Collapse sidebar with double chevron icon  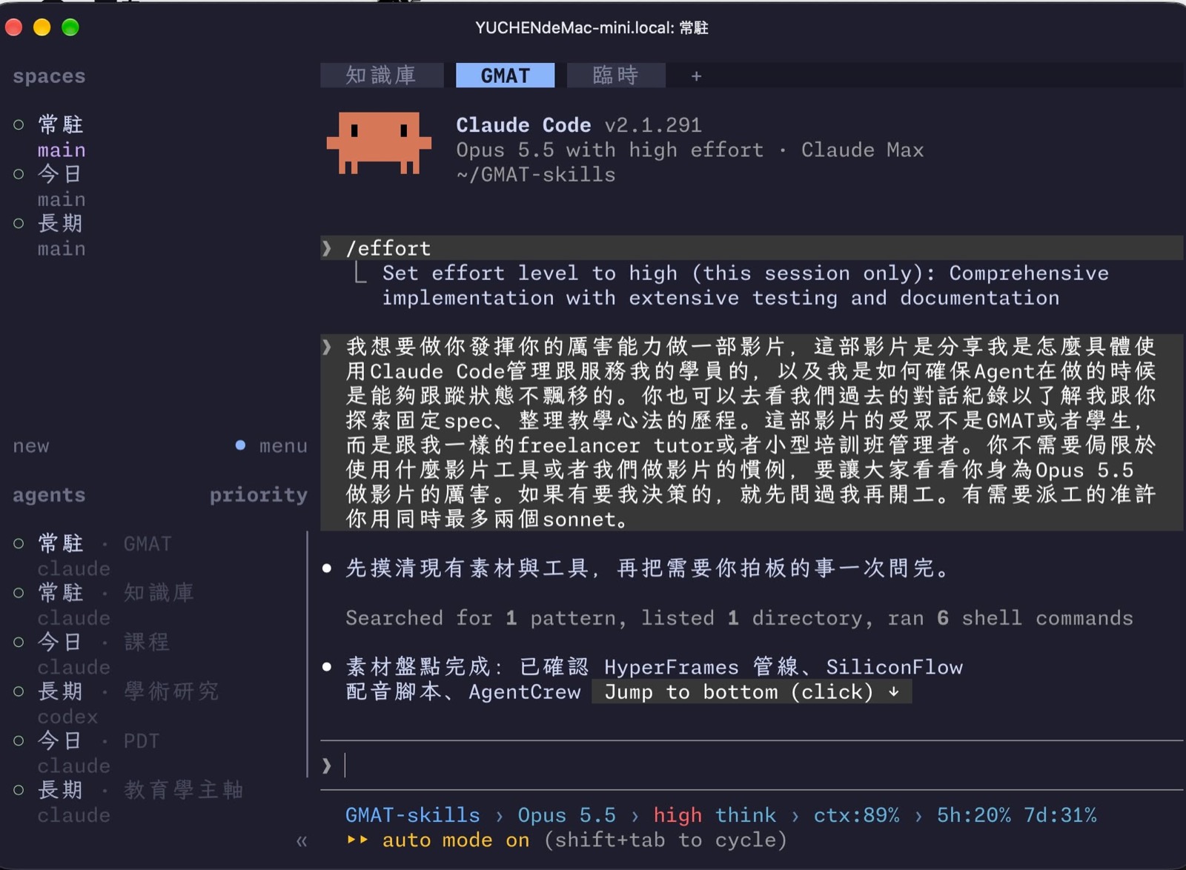[x=301, y=841]
